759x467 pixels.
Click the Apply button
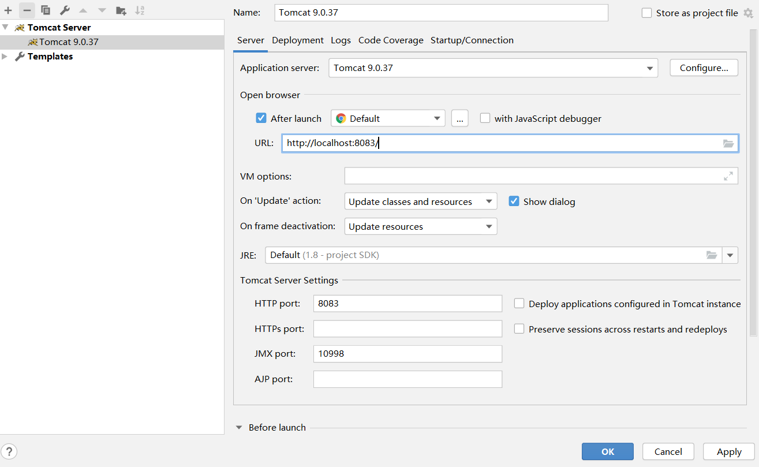729,451
